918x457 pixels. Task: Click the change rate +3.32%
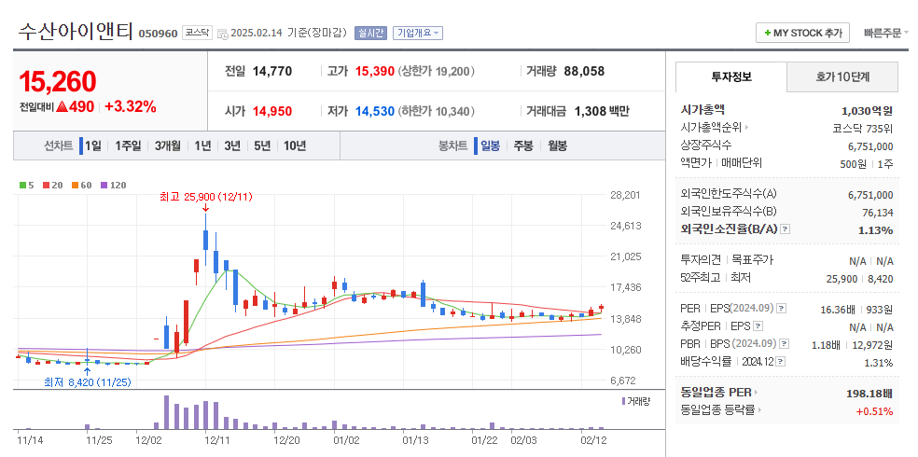131,106
